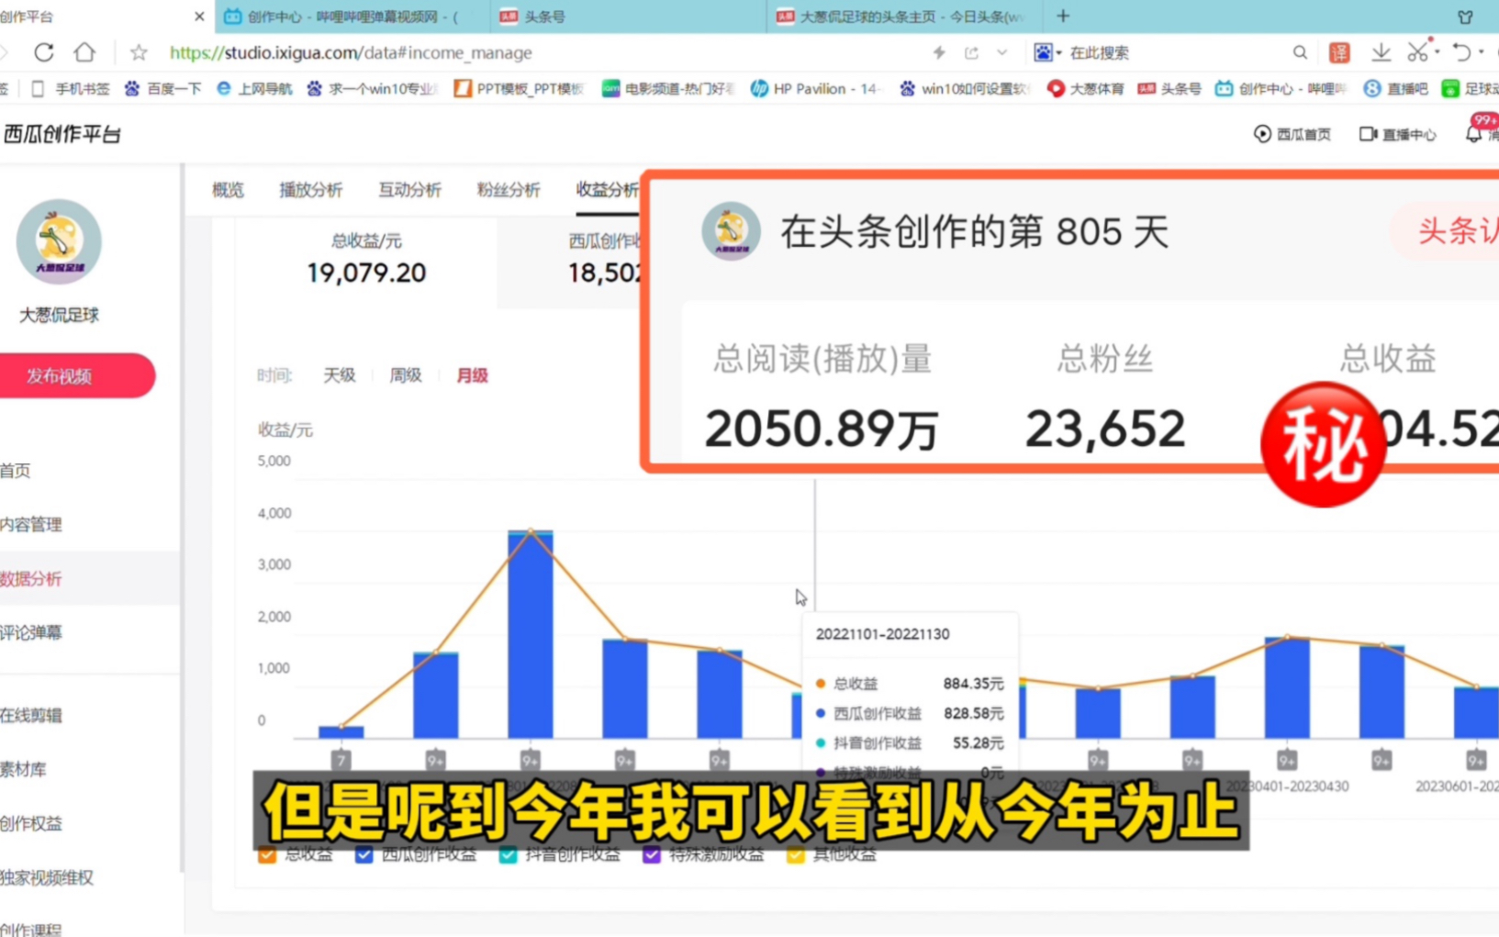1499x937 pixels.
Task: Open the 上网导航 bookmark
Action: pyautogui.click(x=253, y=88)
